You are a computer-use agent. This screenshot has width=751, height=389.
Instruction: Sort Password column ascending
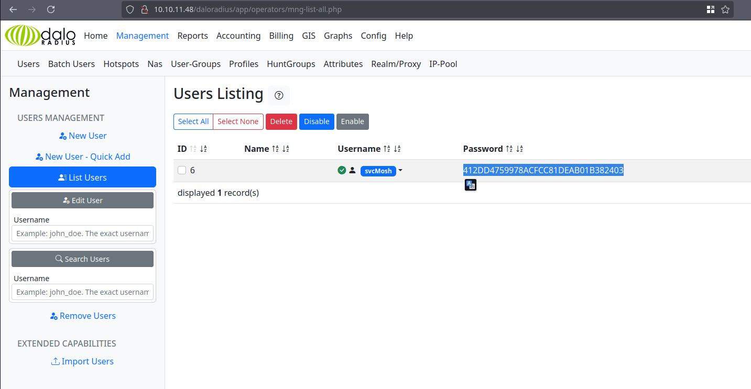click(509, 149)
